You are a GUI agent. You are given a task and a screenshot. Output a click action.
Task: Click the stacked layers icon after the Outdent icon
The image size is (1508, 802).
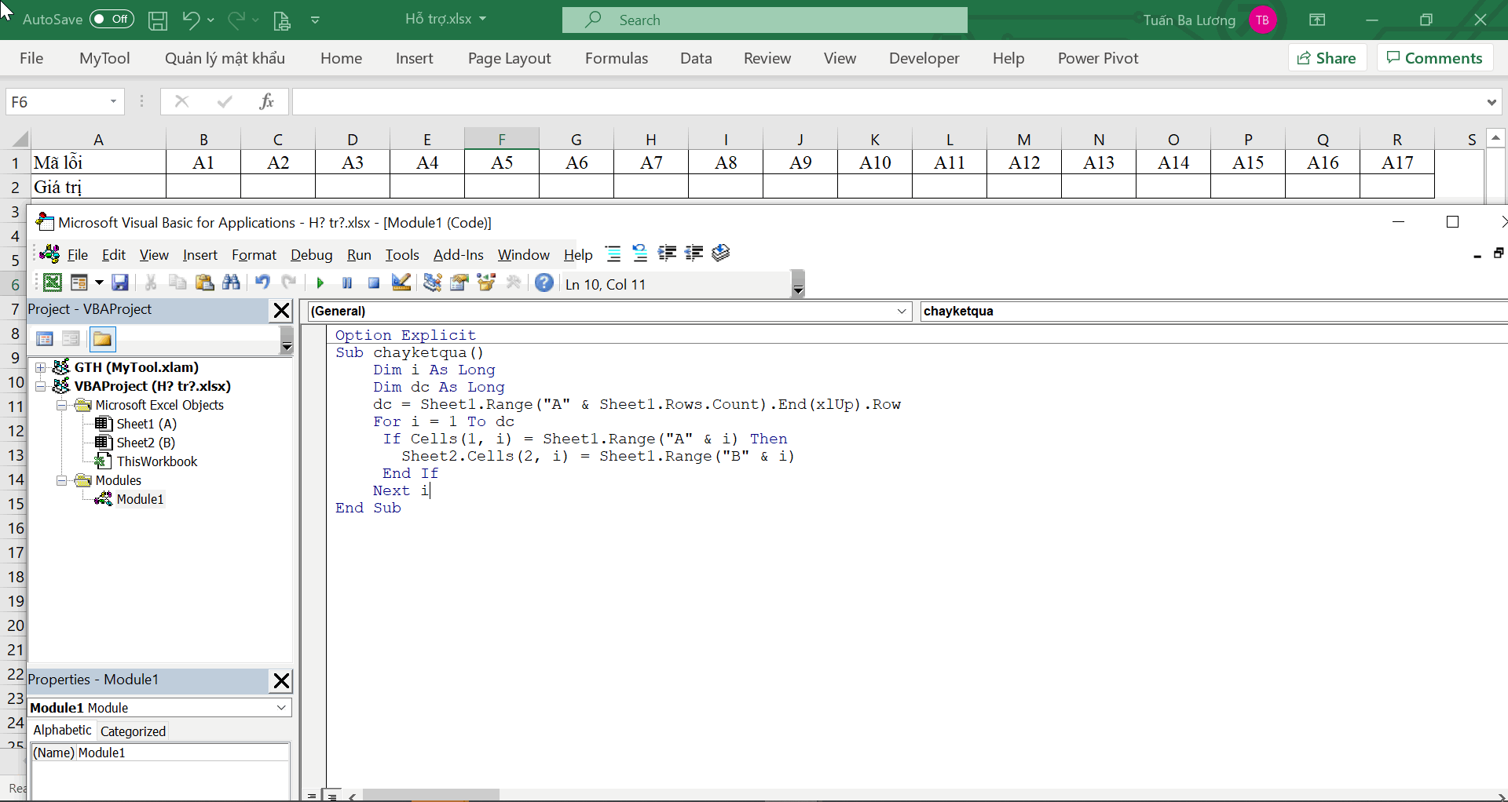(x=721, y=253)
